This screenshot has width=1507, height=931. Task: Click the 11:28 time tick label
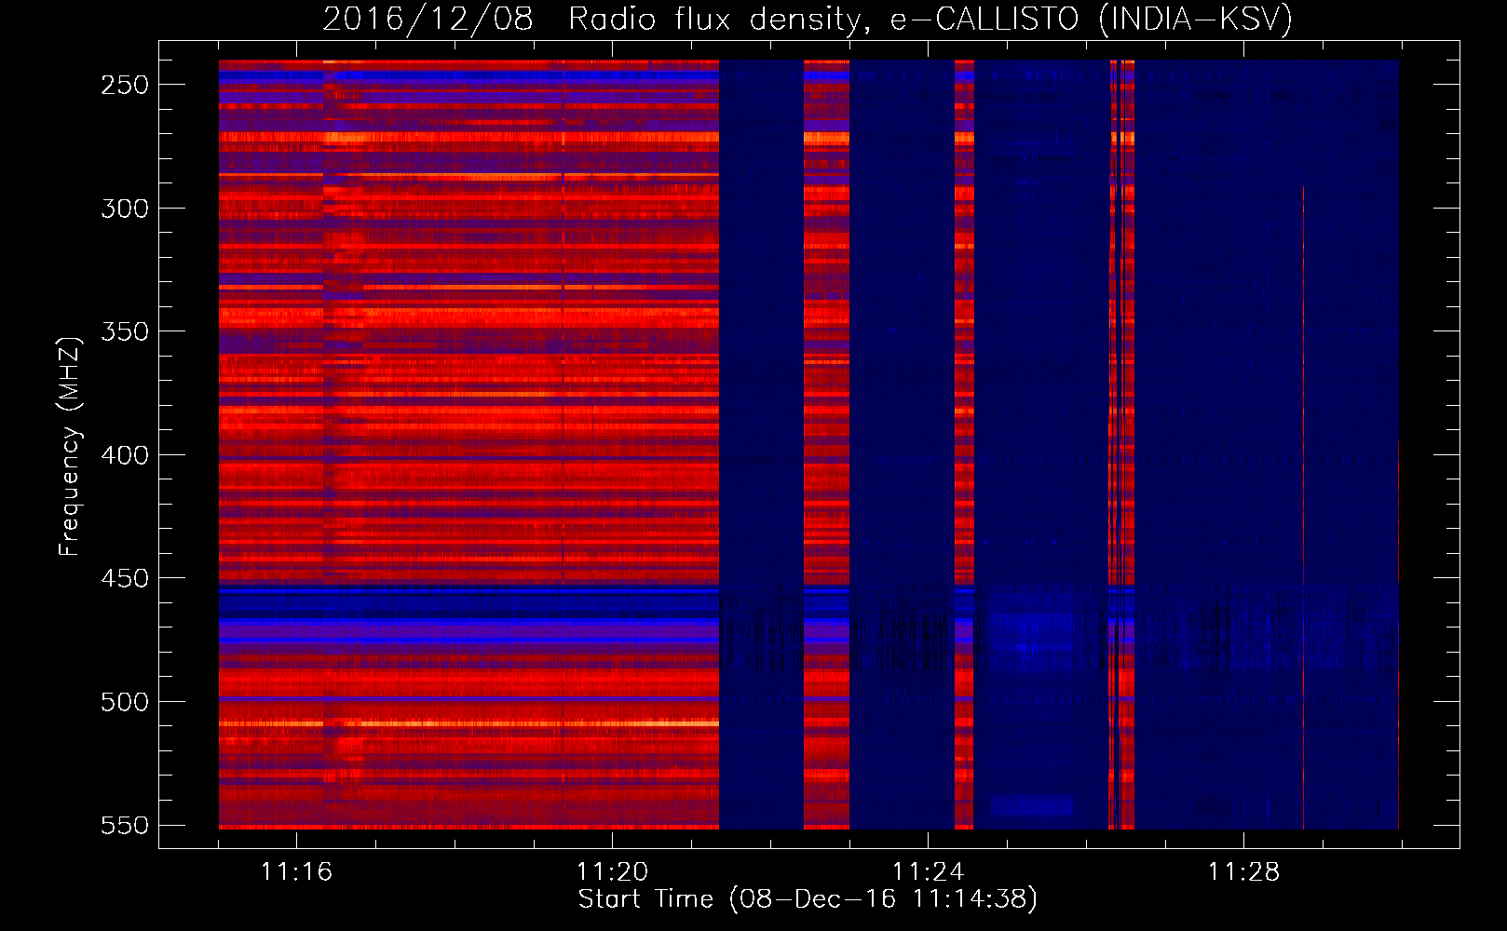[1243, 872]
